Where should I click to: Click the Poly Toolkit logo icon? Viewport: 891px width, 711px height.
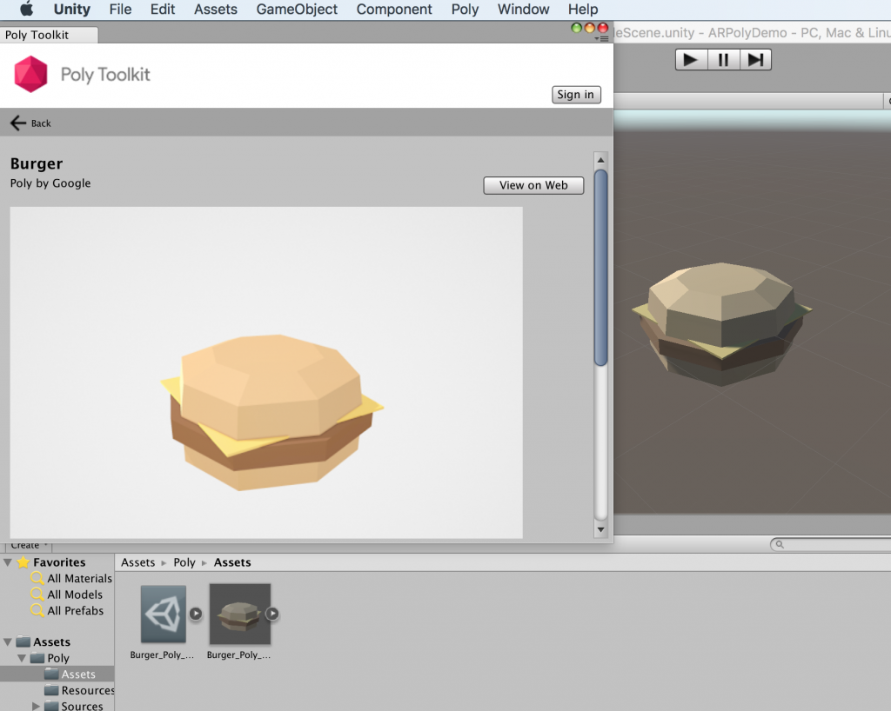[31, 75]
